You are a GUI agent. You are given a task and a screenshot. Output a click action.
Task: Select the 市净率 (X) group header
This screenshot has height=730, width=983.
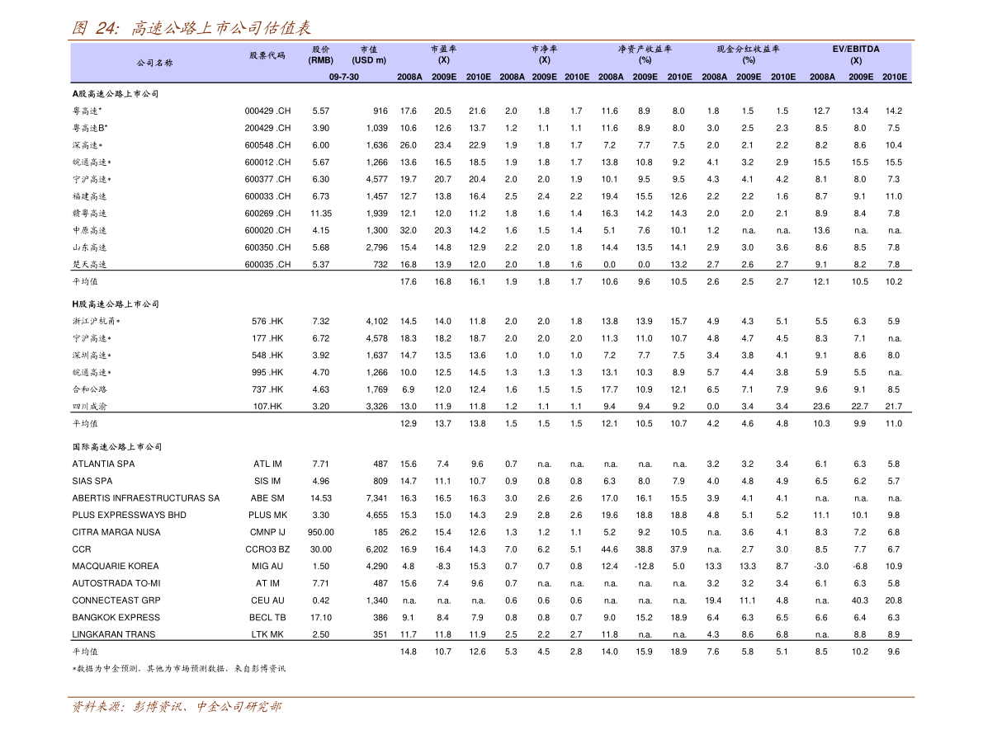545,54
